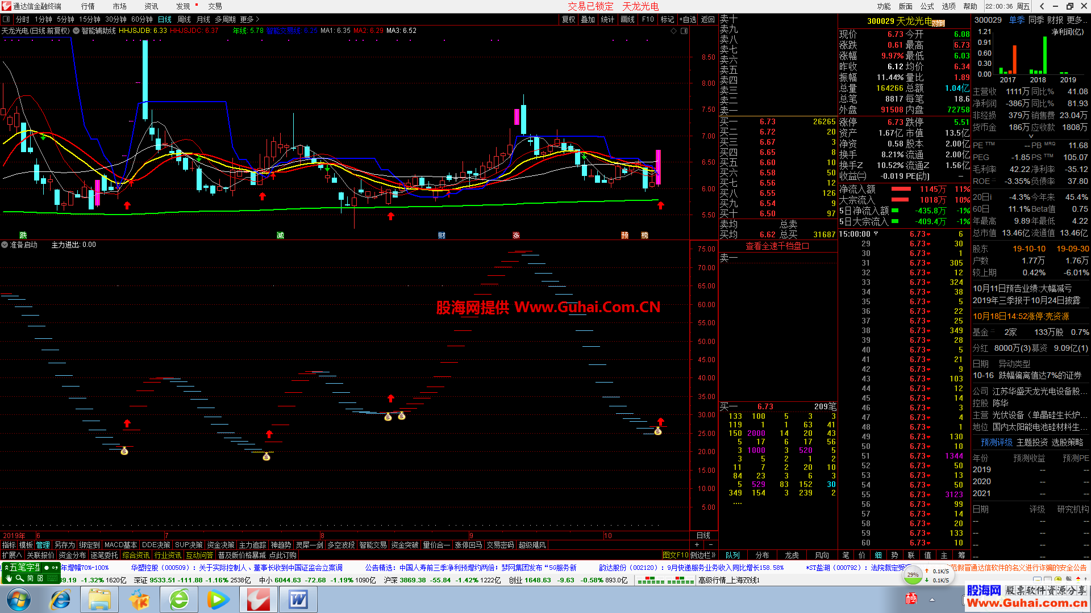Click the 通达信 app logo icon
The height and width of the screenshot is (613, 1091).
tap(6, 6)
